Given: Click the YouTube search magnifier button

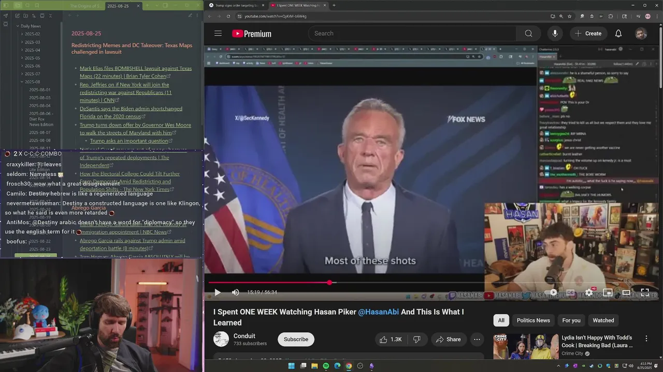Looking at the screenshot, I should (x=528, y=34).
